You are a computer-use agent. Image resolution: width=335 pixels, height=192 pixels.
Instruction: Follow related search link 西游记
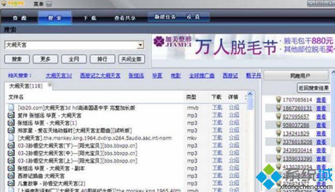(x=230, y=76)
